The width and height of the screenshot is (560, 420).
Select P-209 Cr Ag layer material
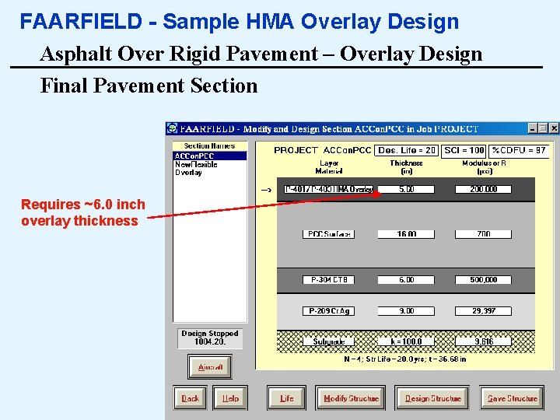[x=328, y=311]
